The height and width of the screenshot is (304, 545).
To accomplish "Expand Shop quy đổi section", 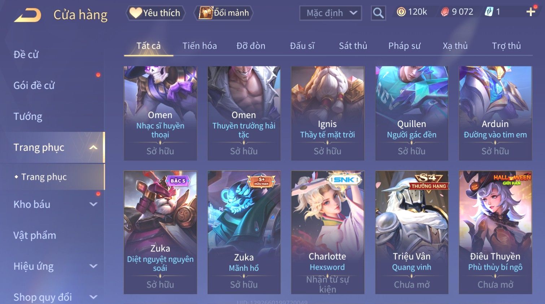I will coord(93,297).
